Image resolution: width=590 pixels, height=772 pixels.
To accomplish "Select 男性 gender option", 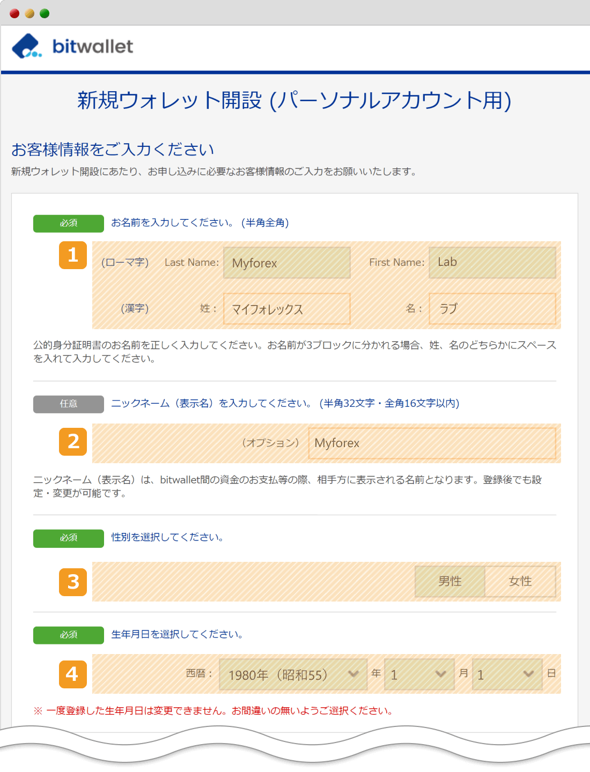I will tap(450, 582).
